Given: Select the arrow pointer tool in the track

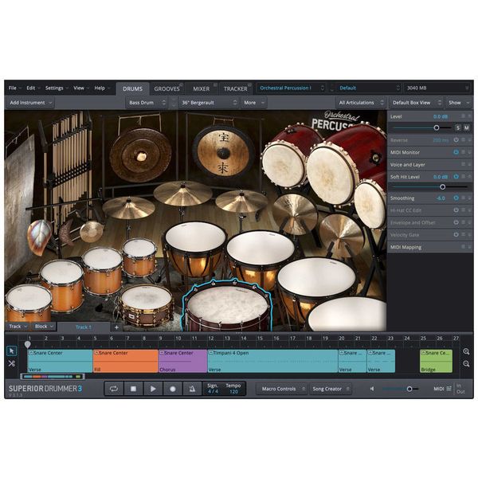Looking at the screenshot, I should pyautogui.click(x=12, y=351).
